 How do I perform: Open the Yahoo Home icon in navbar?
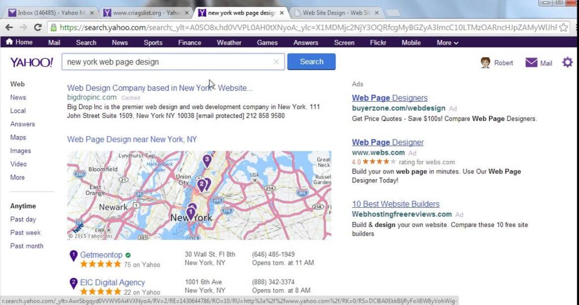click(10, 42)
